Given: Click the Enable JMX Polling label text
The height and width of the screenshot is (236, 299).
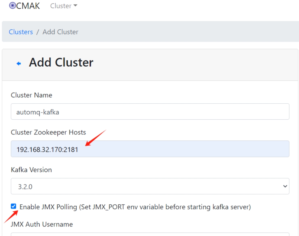Looking at the screenshot, I should (135, 207).
